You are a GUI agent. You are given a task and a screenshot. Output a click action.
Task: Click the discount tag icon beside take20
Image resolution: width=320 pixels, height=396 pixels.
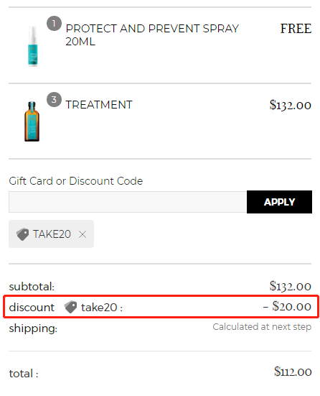[x=70, y=307]
